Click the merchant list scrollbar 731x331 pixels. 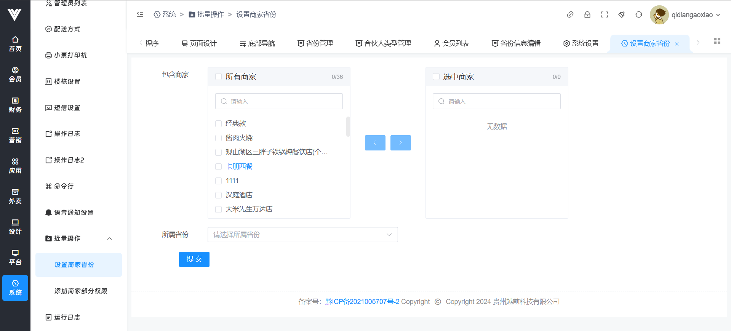click(348, 126)
